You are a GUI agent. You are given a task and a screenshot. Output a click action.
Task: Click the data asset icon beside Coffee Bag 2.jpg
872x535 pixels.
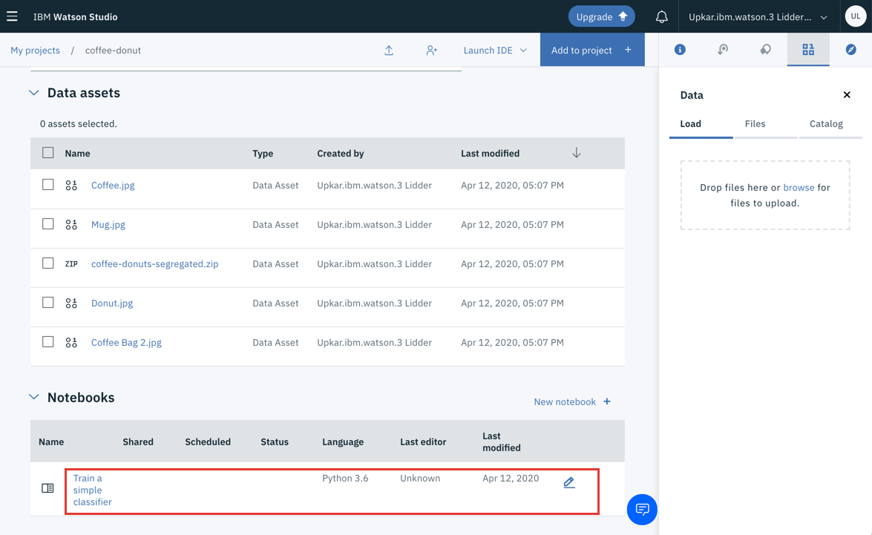click(x=71, y=343)
